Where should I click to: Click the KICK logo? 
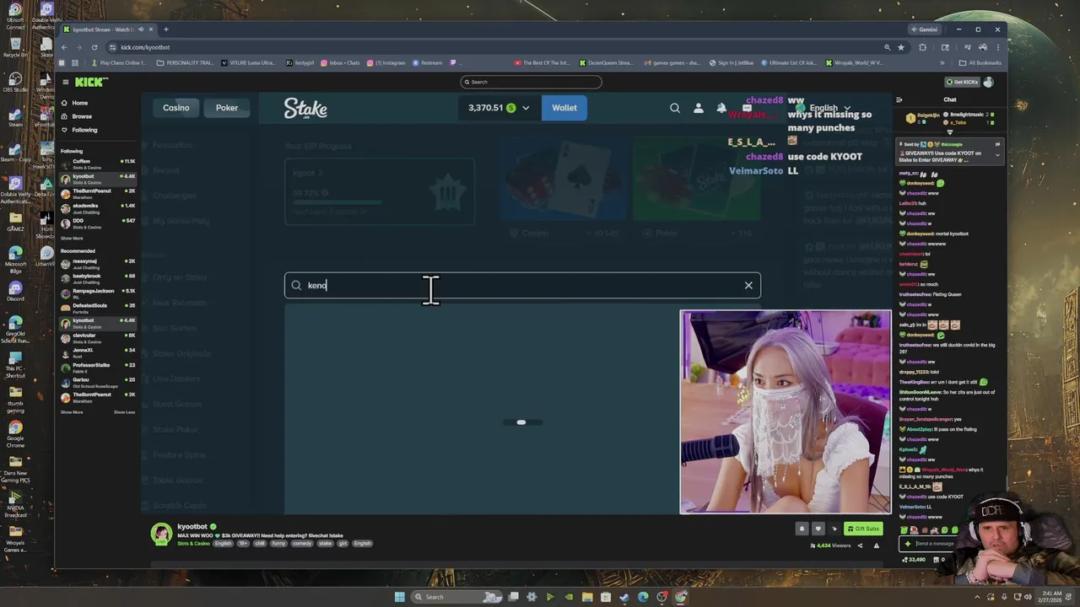coord(91,82)
